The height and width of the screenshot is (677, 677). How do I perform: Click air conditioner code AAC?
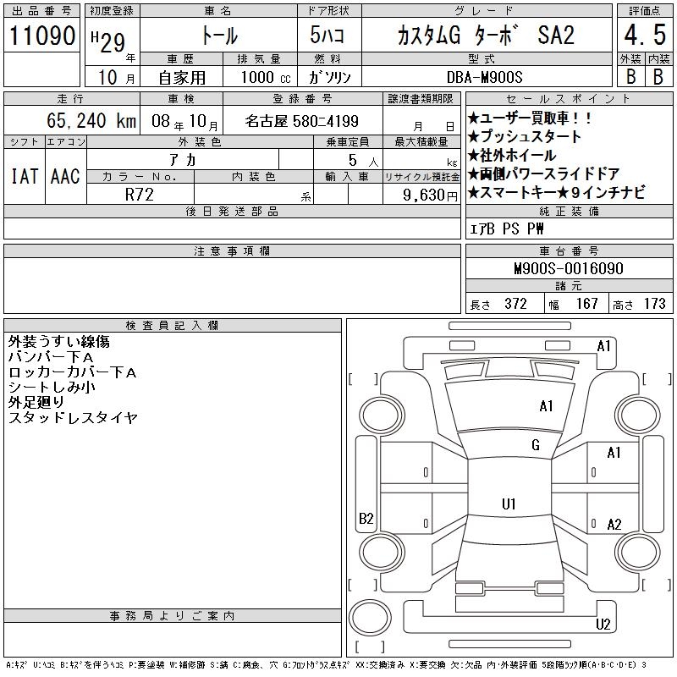click(65, 176)
